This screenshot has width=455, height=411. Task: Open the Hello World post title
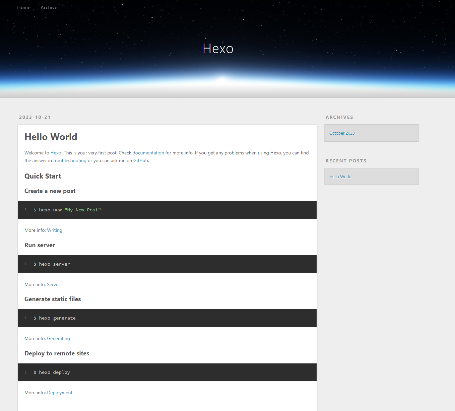pyautogui.click(x=51, y=137)
